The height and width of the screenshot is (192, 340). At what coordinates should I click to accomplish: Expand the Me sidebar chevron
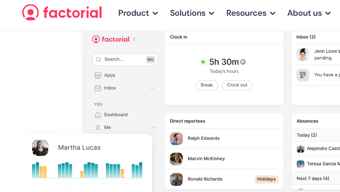click(152, 128)
